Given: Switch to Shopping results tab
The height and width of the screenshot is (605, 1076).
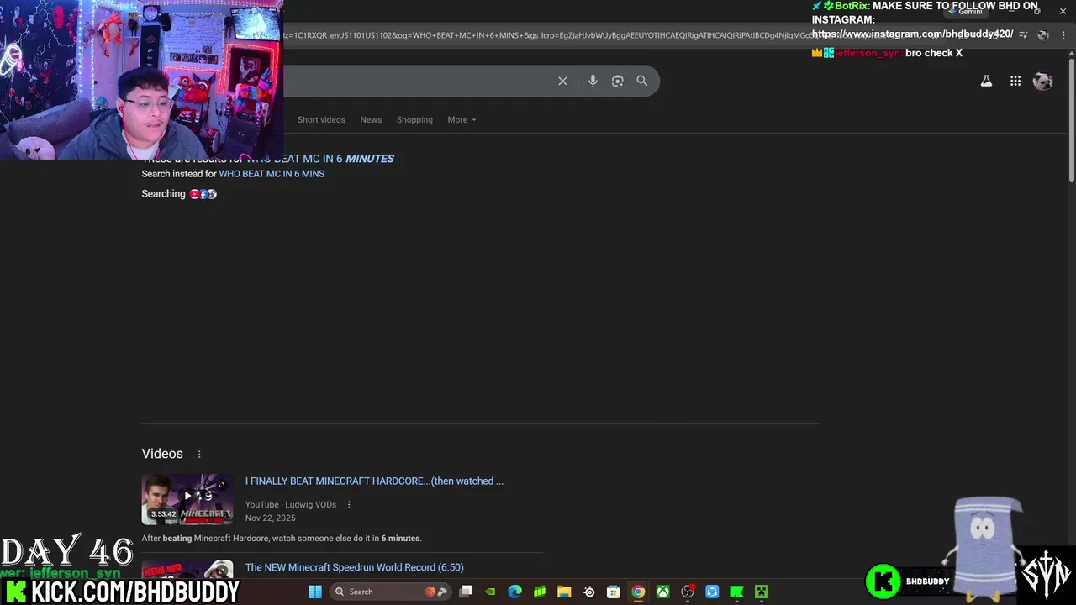Looking at the screenshot, I should (414, 120).
